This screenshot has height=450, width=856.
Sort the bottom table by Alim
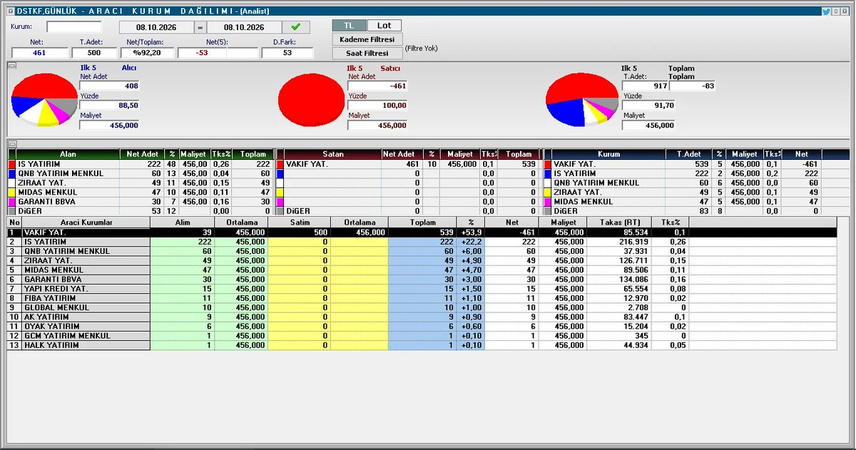point(183,223)
